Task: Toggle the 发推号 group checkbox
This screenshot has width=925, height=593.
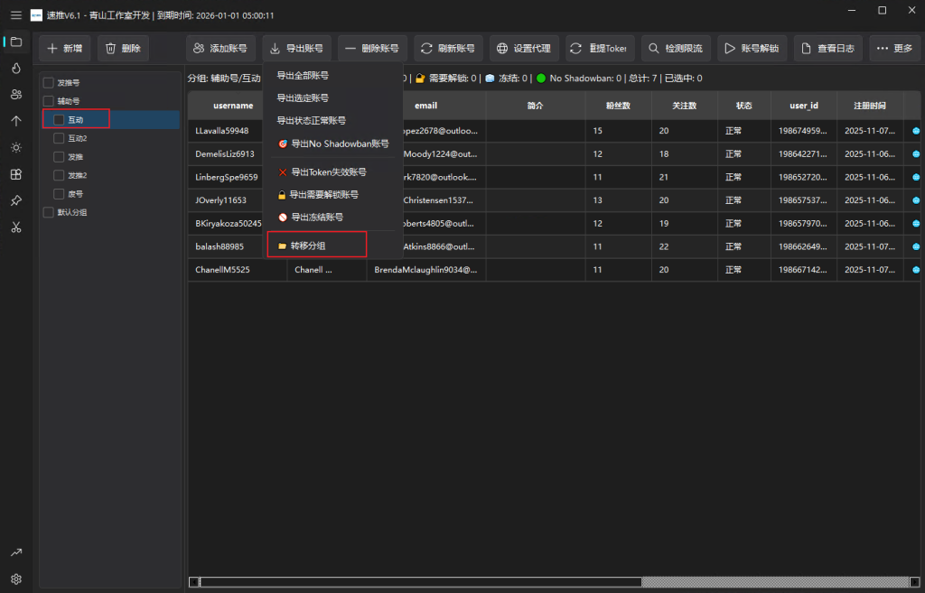Action: (49, 83)
